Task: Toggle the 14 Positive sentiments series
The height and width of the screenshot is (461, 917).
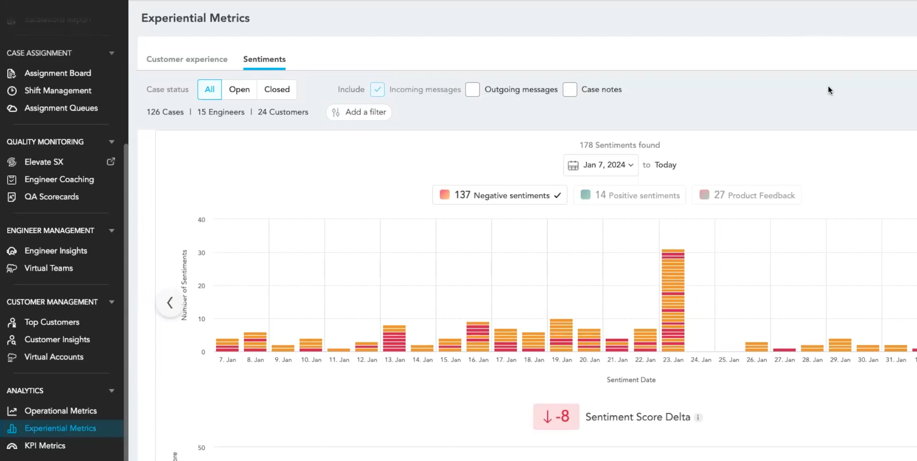Action: [x=630, y=195]
